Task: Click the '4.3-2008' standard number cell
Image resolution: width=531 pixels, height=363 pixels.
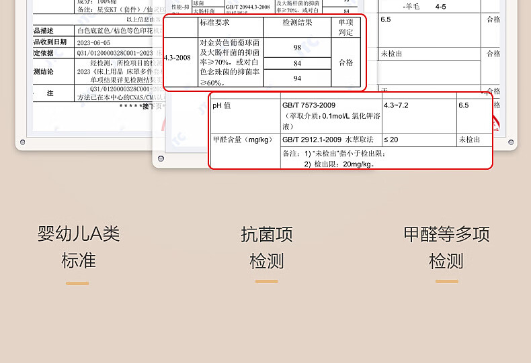Action: 177,58
